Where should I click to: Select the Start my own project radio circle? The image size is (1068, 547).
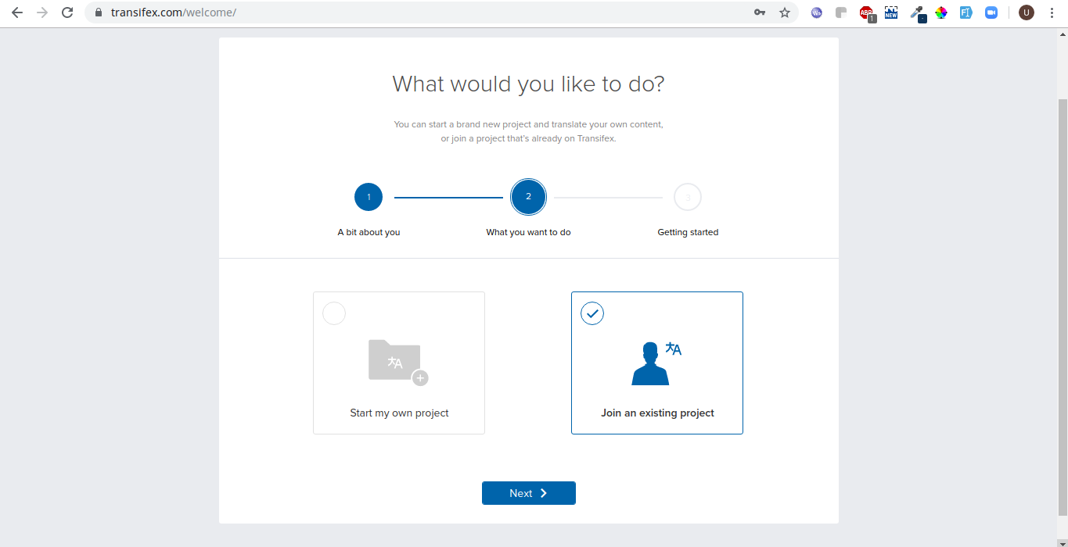click(x=334, y=313)
